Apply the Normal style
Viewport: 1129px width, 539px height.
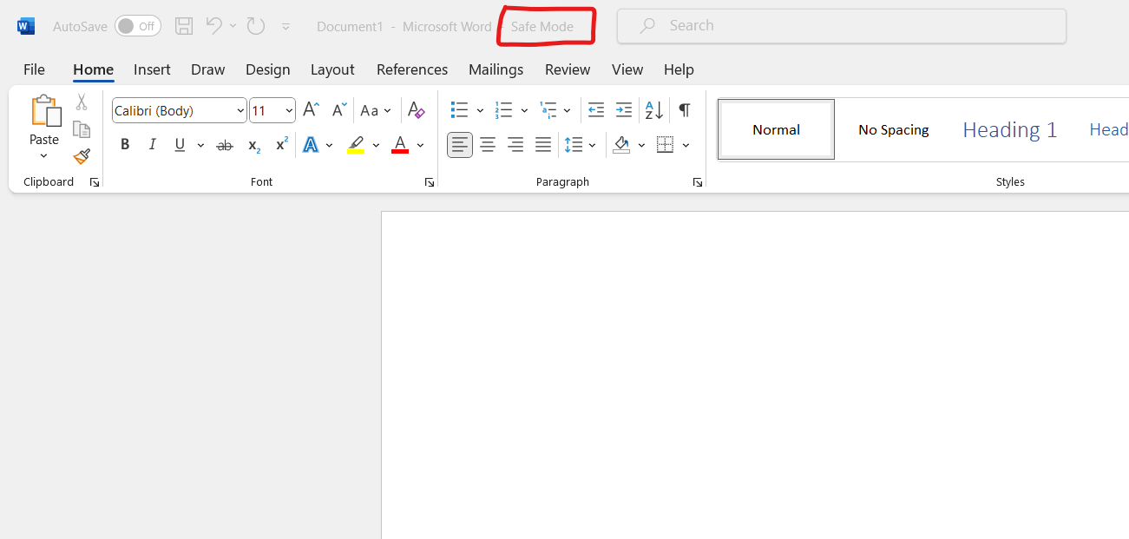776,129
